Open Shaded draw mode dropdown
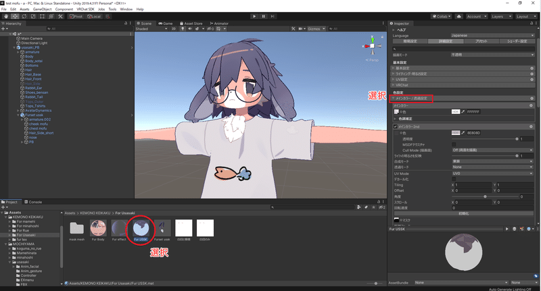The height and width of the screenshot is (291, 541). 151,28
